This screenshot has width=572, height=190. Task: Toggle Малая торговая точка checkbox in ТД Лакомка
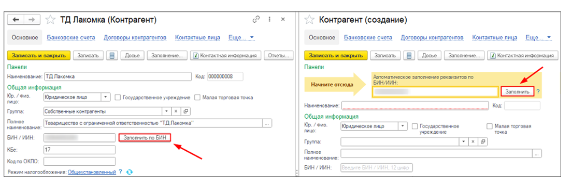click(197, 98)
